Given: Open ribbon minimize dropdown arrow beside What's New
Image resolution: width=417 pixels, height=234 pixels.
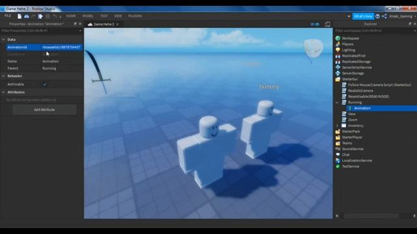Looking at the screenshot, I should pos(349,16).
